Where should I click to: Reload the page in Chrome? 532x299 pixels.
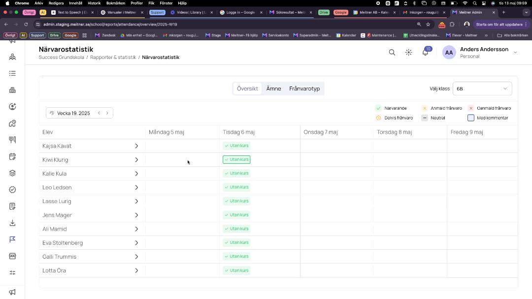26,25
